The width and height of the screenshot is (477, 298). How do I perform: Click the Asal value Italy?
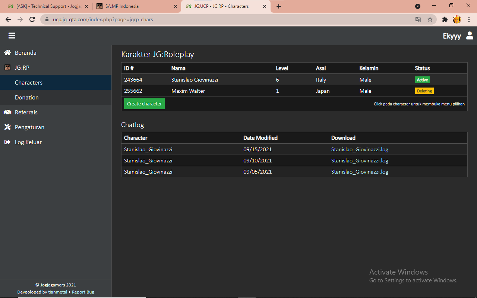point(321,80)
